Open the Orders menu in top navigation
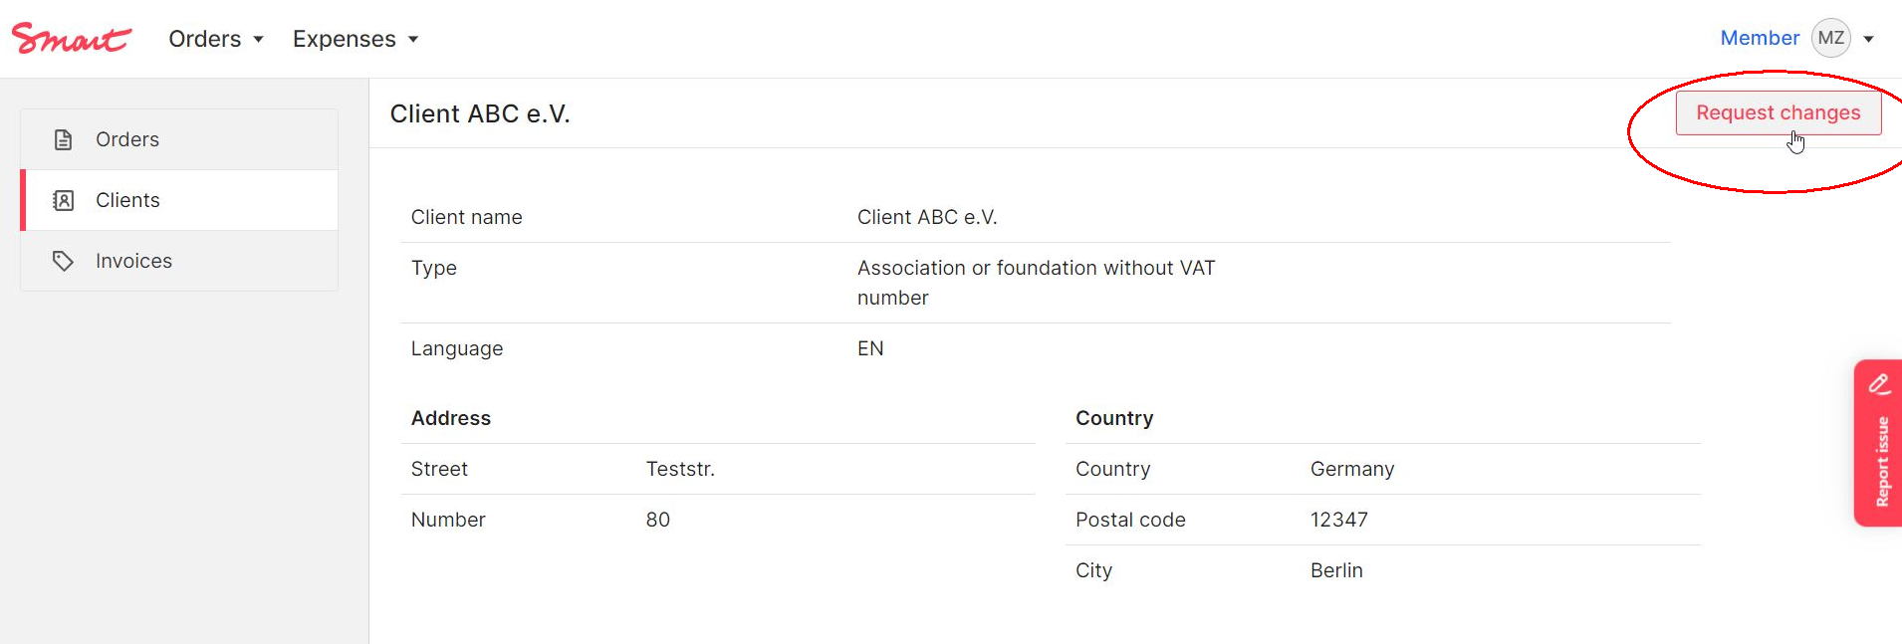 (216, 39)
